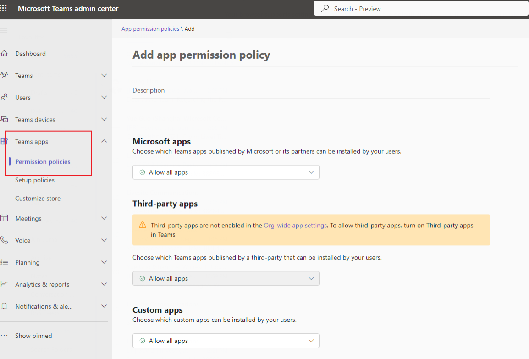The image size is (529, 359).
Task: Open the Third-party apps Allow all apps dropdown
Action: coord(226,278)
